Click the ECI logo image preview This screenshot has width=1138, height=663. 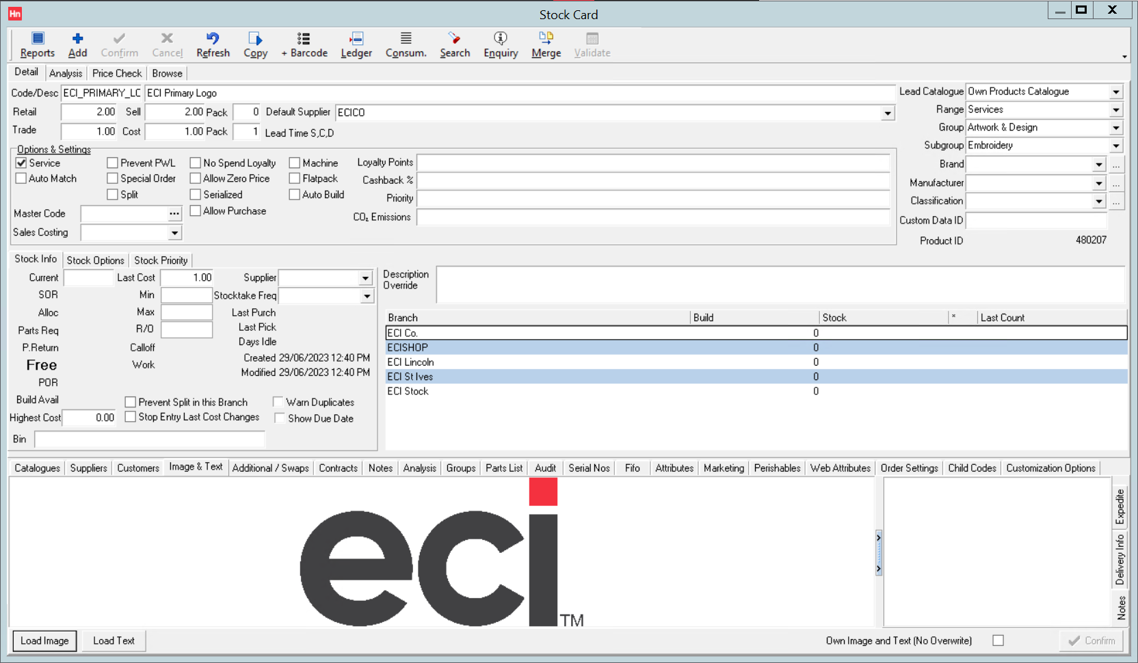tap(442, 552)
